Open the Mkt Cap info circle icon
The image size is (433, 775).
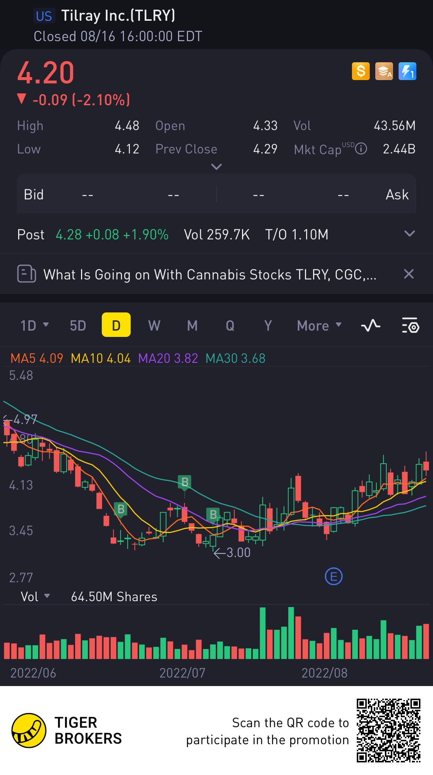tap(361, 149)
